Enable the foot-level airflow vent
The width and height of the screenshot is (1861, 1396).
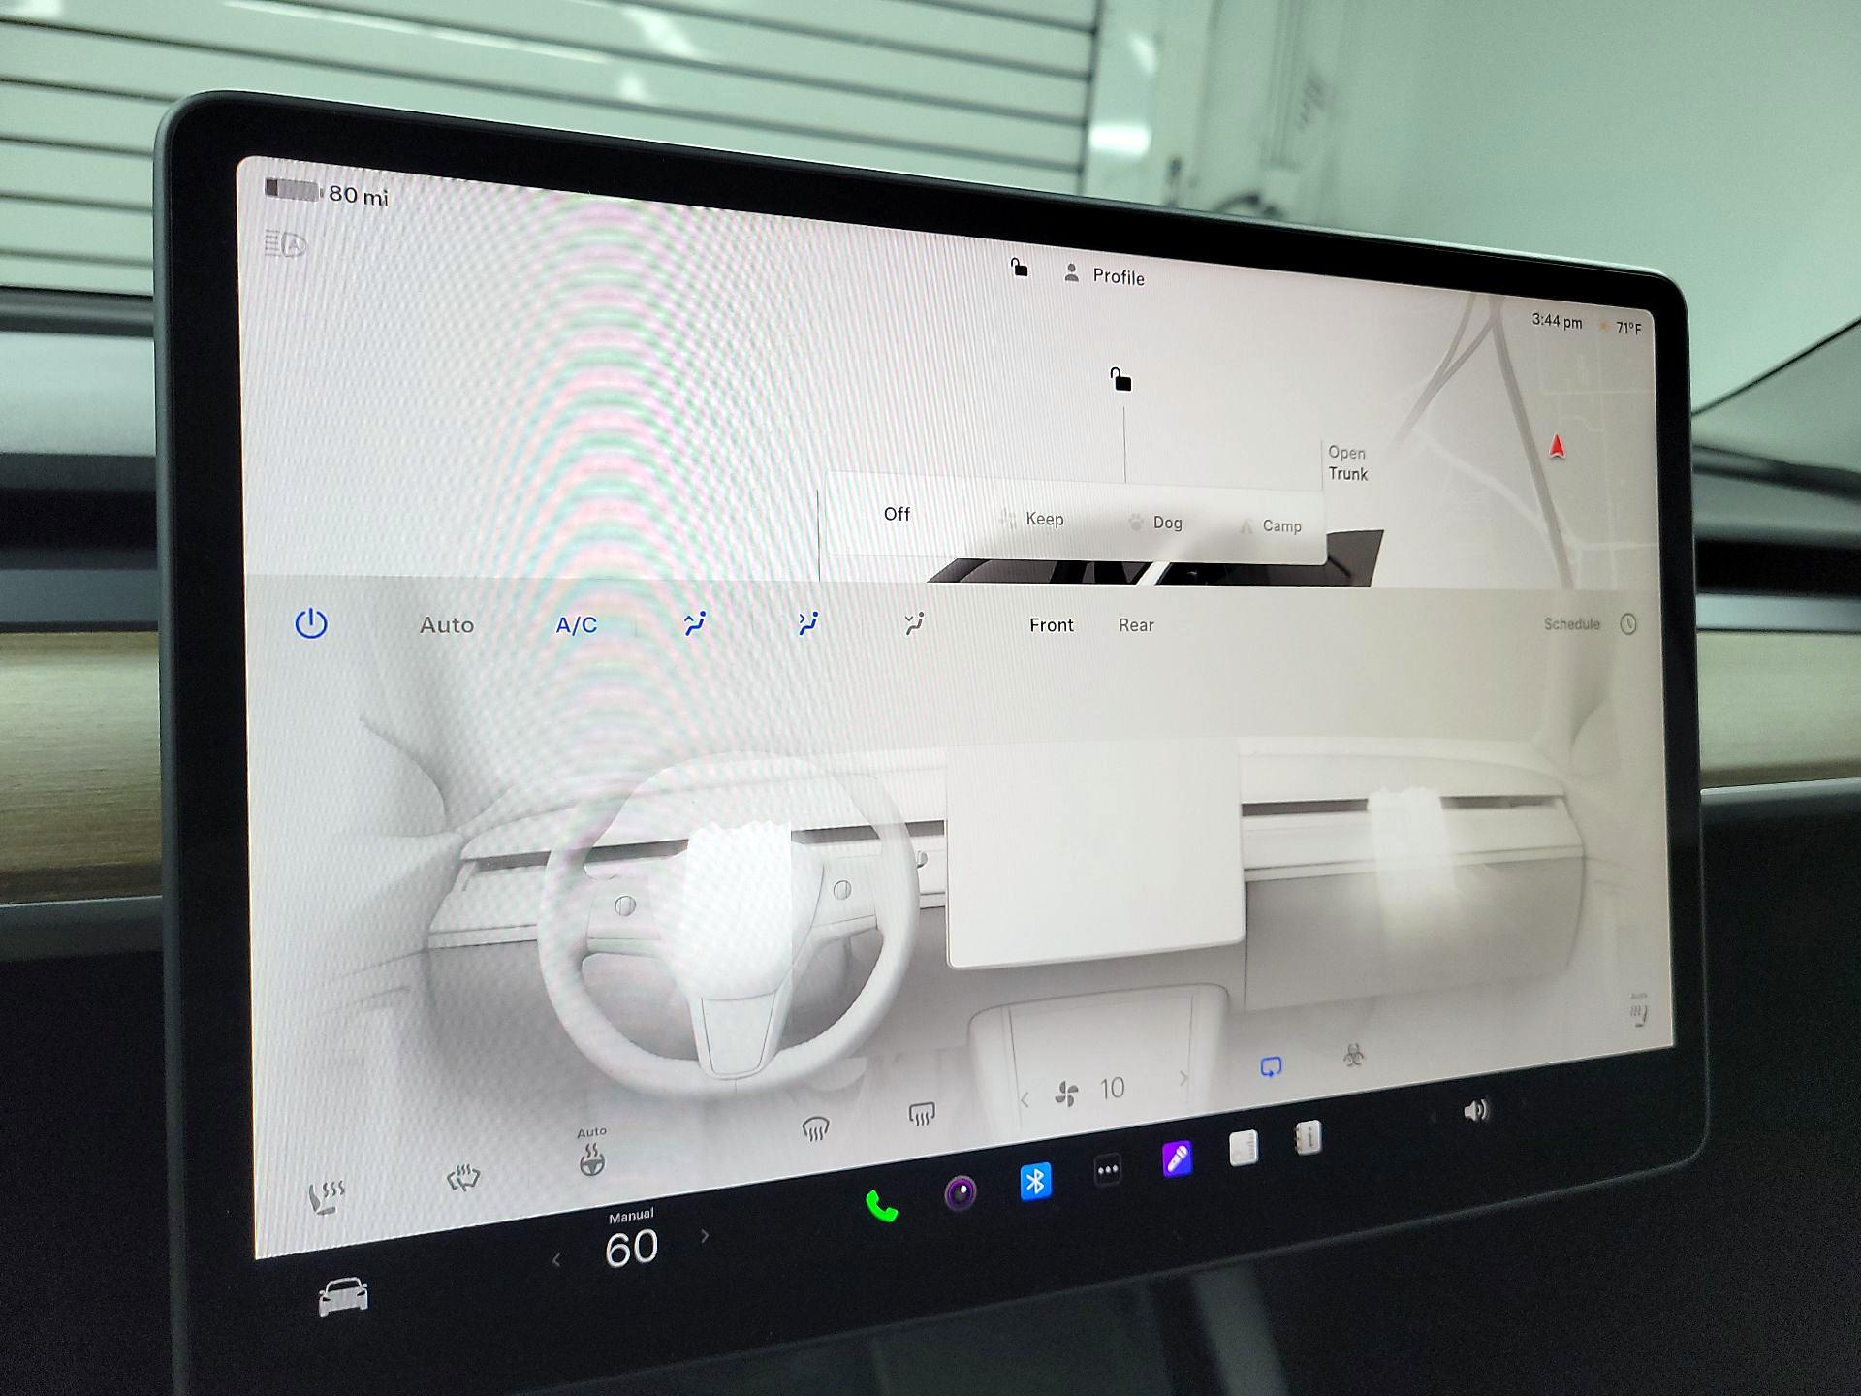click(x=914, y=624)
